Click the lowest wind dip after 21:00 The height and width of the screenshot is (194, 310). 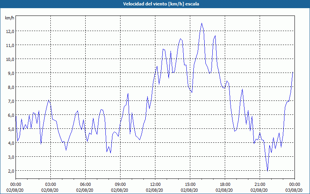click(x=267, y=171)
